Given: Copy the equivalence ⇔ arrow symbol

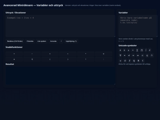Looking at the screenshot, I should click(138, 55).
